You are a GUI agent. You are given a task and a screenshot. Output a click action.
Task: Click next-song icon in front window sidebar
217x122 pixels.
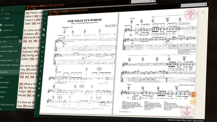[x=44, y=30]
